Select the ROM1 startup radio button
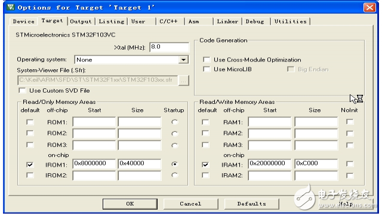Viewport: 382px width, 215px height. tap(174, 122)
